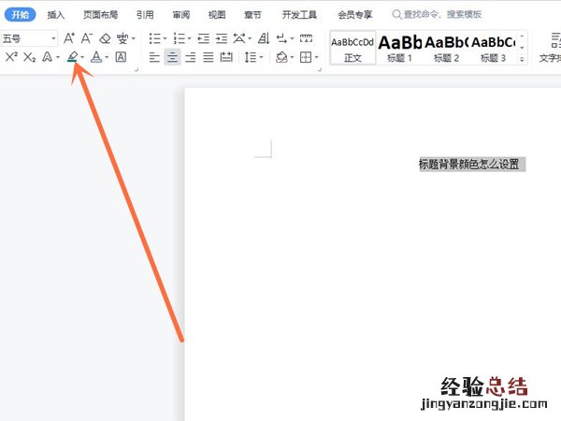The height and width of the screenshot is (421, 561).
Task: Increase font size with A+ icon
Action: [x=69, y=38]
